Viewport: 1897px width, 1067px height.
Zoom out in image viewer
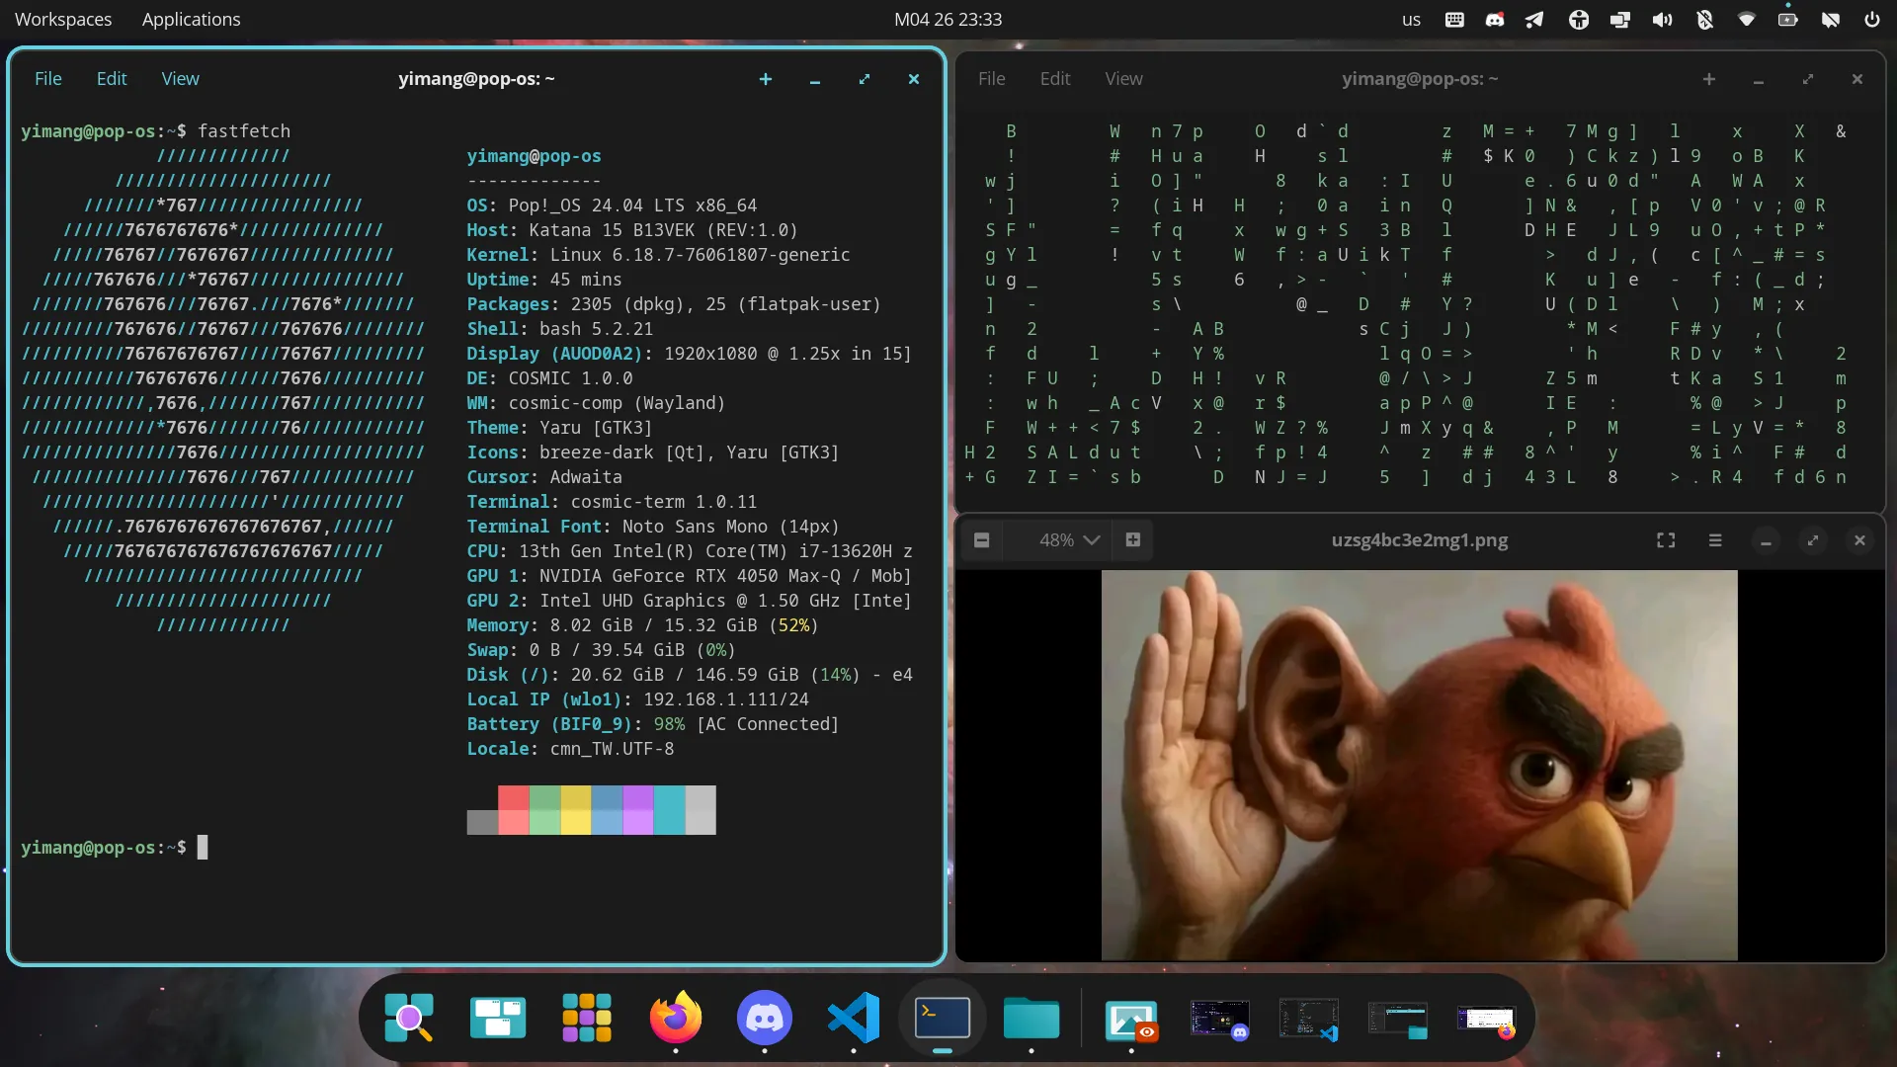pos(981,540)
